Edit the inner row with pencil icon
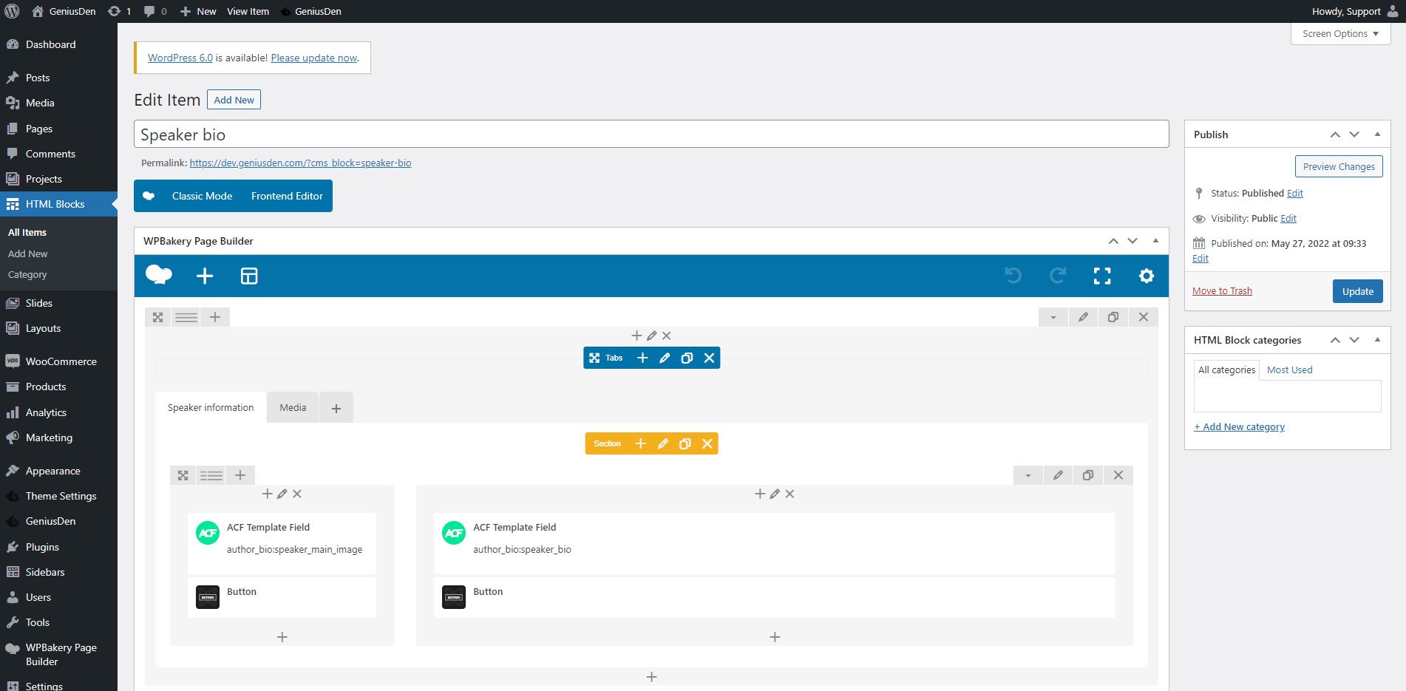 pos(1058,475)
